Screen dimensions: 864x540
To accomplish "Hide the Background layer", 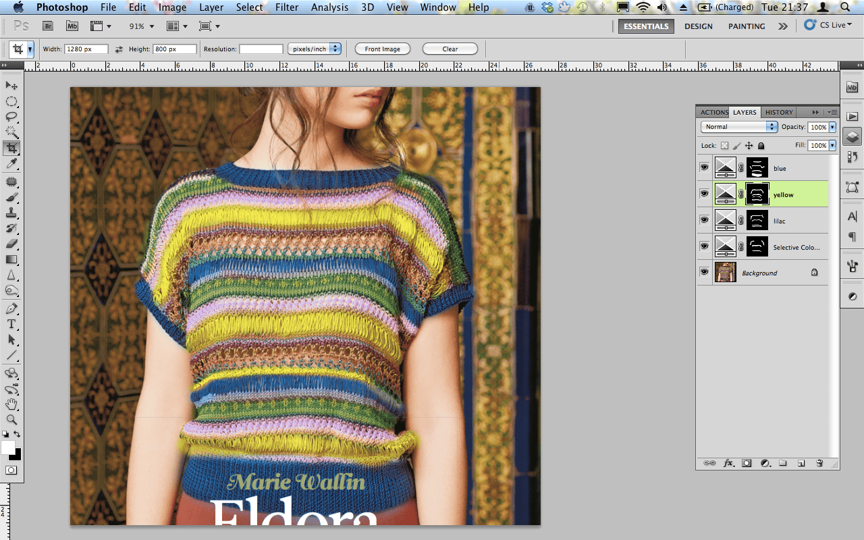I will point(705,272).
